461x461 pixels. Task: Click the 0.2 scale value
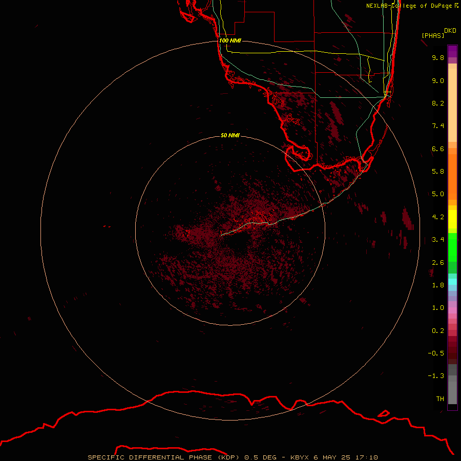[438, 331]
